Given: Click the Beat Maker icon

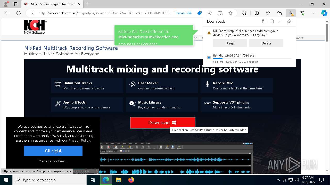Looking at the screenshot, I should click(133, 84).
